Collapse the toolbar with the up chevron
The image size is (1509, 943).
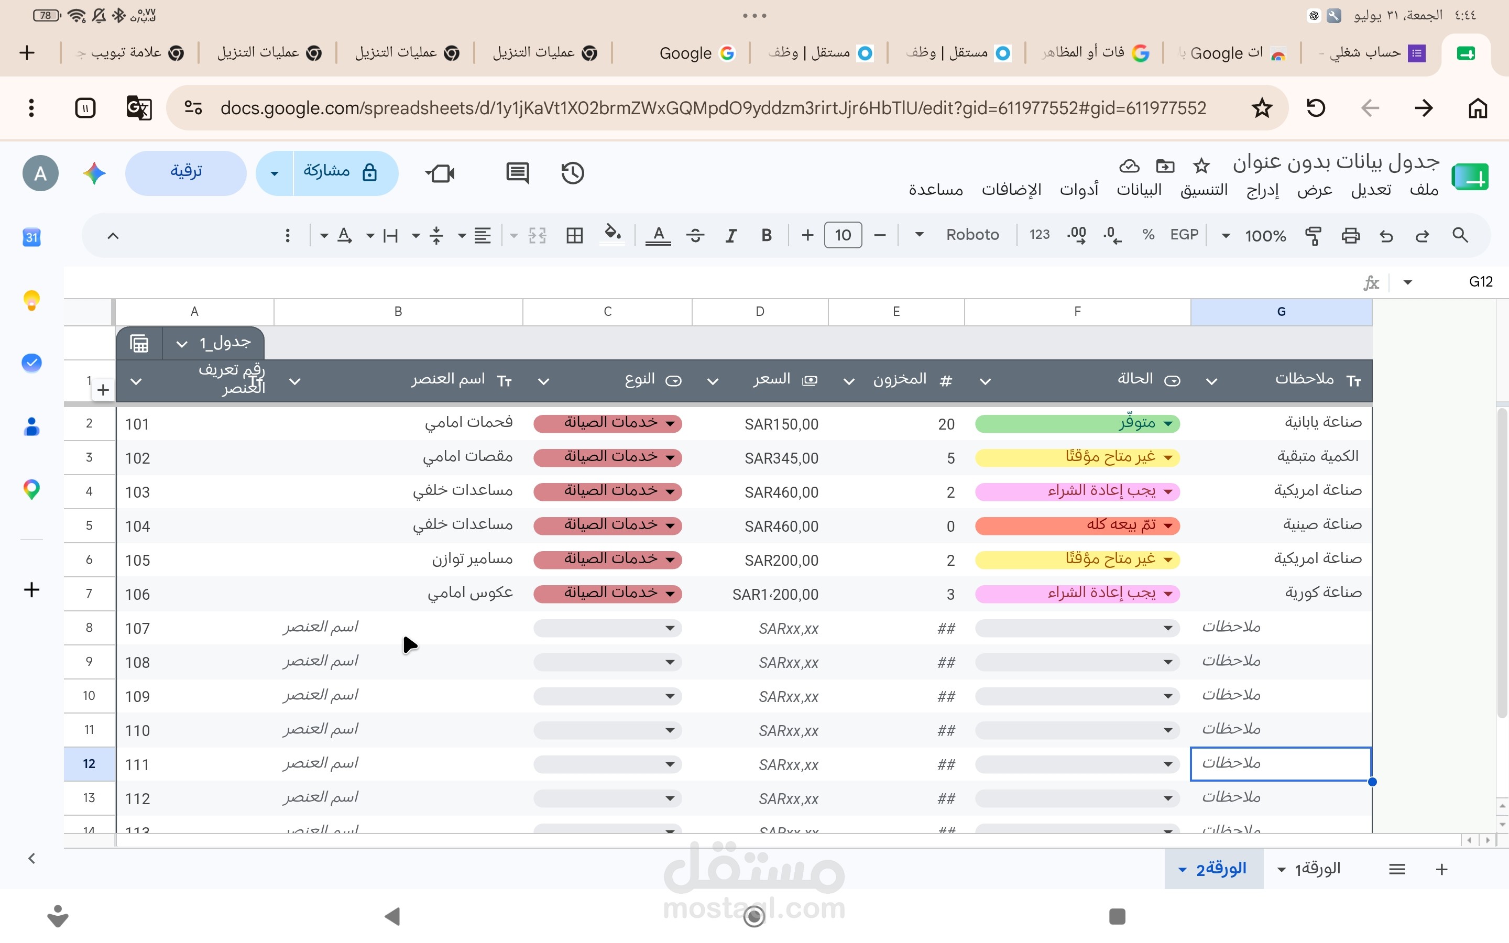point(113,235)
